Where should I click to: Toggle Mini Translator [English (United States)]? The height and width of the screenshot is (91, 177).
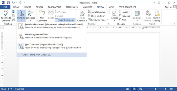52,46
